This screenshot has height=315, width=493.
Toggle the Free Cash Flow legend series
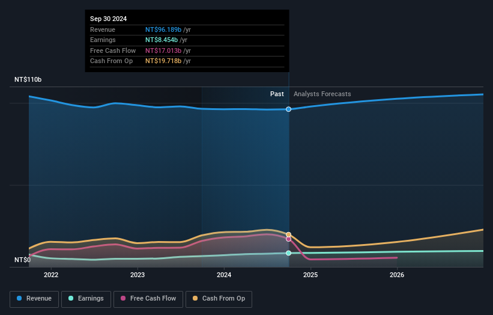(x=148, y=299)
